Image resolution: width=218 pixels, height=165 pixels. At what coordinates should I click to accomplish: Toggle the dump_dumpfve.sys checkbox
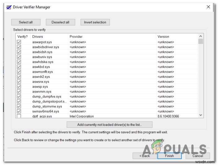tap(19, 97)
